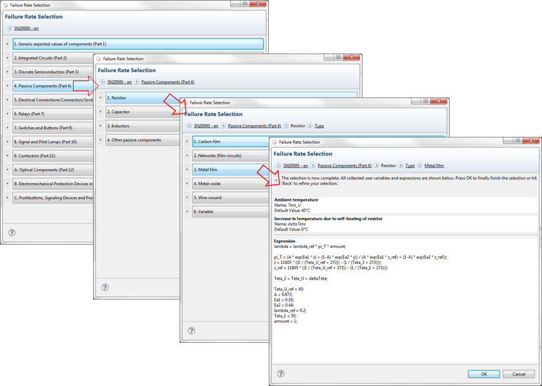
Task: Click small arrow left of Inductors row
Action: (x=101, y=126)
